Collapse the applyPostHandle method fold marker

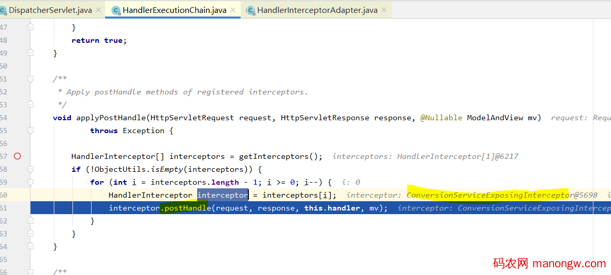[x=31, y=118]
